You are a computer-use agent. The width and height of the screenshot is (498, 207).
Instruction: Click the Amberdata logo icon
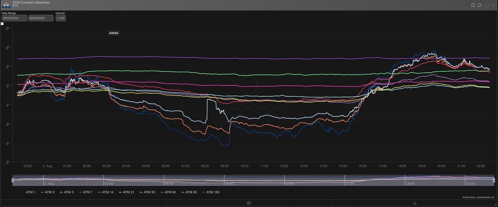6,5
